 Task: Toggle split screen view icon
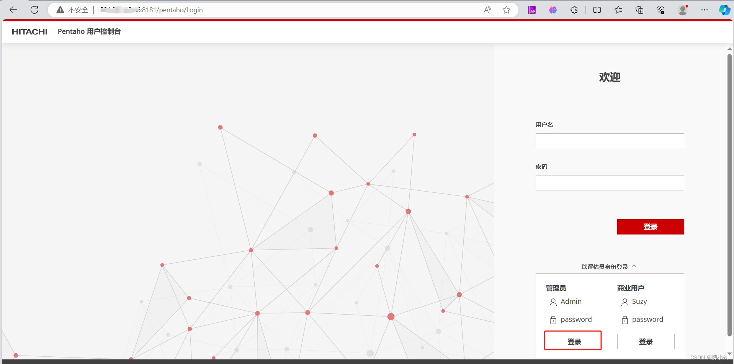(597, 10)
